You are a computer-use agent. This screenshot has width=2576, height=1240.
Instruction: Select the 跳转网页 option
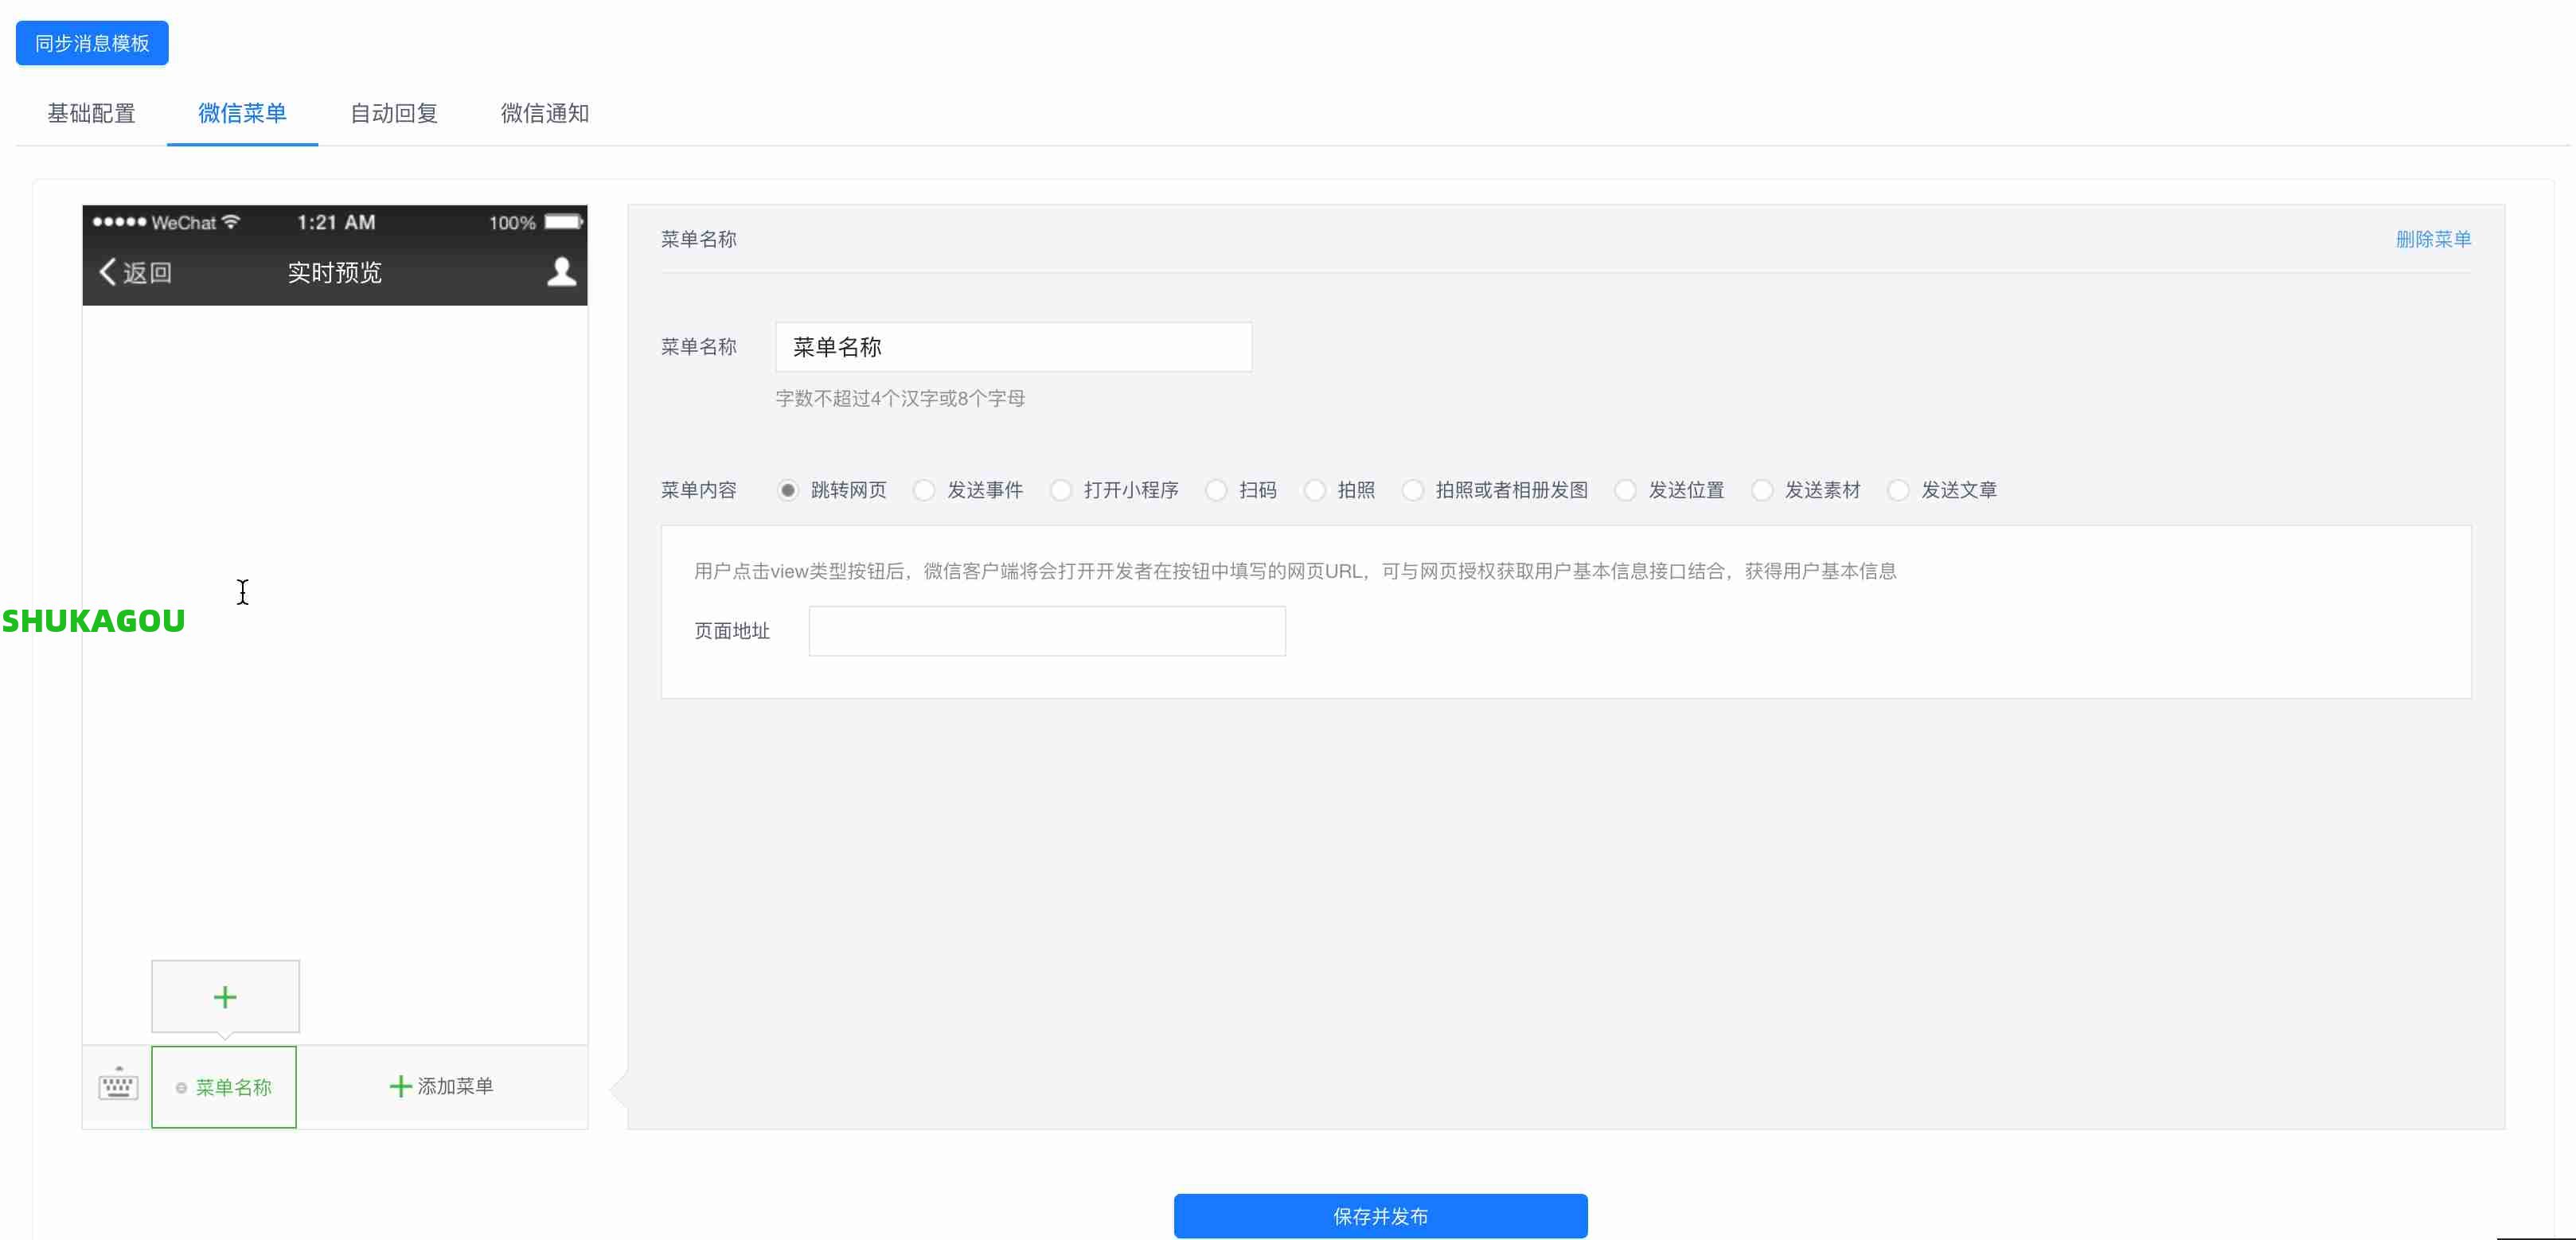pos(788,490)
